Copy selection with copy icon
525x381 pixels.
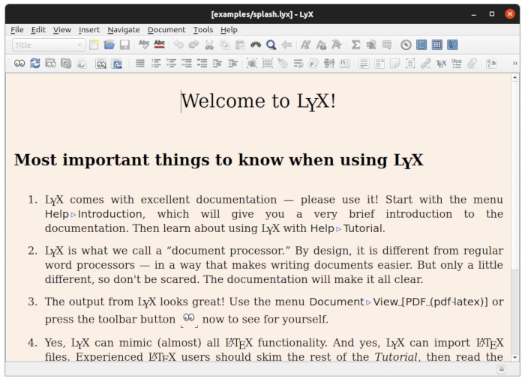click(225, 45)
